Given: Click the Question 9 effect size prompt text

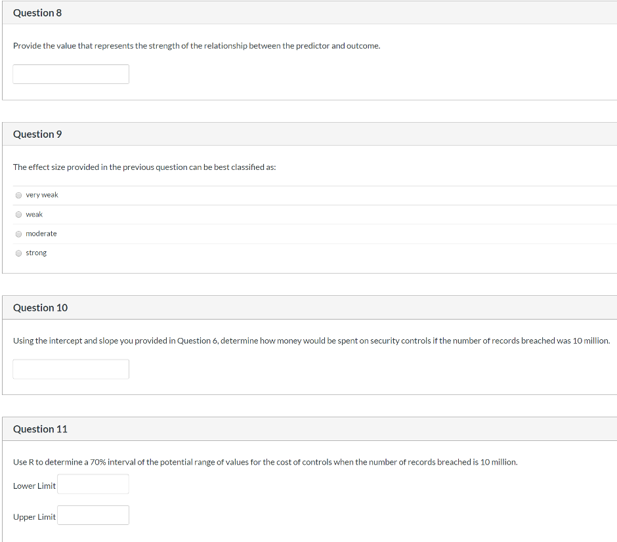Looking at the screenshot, I should pos(144,167).
